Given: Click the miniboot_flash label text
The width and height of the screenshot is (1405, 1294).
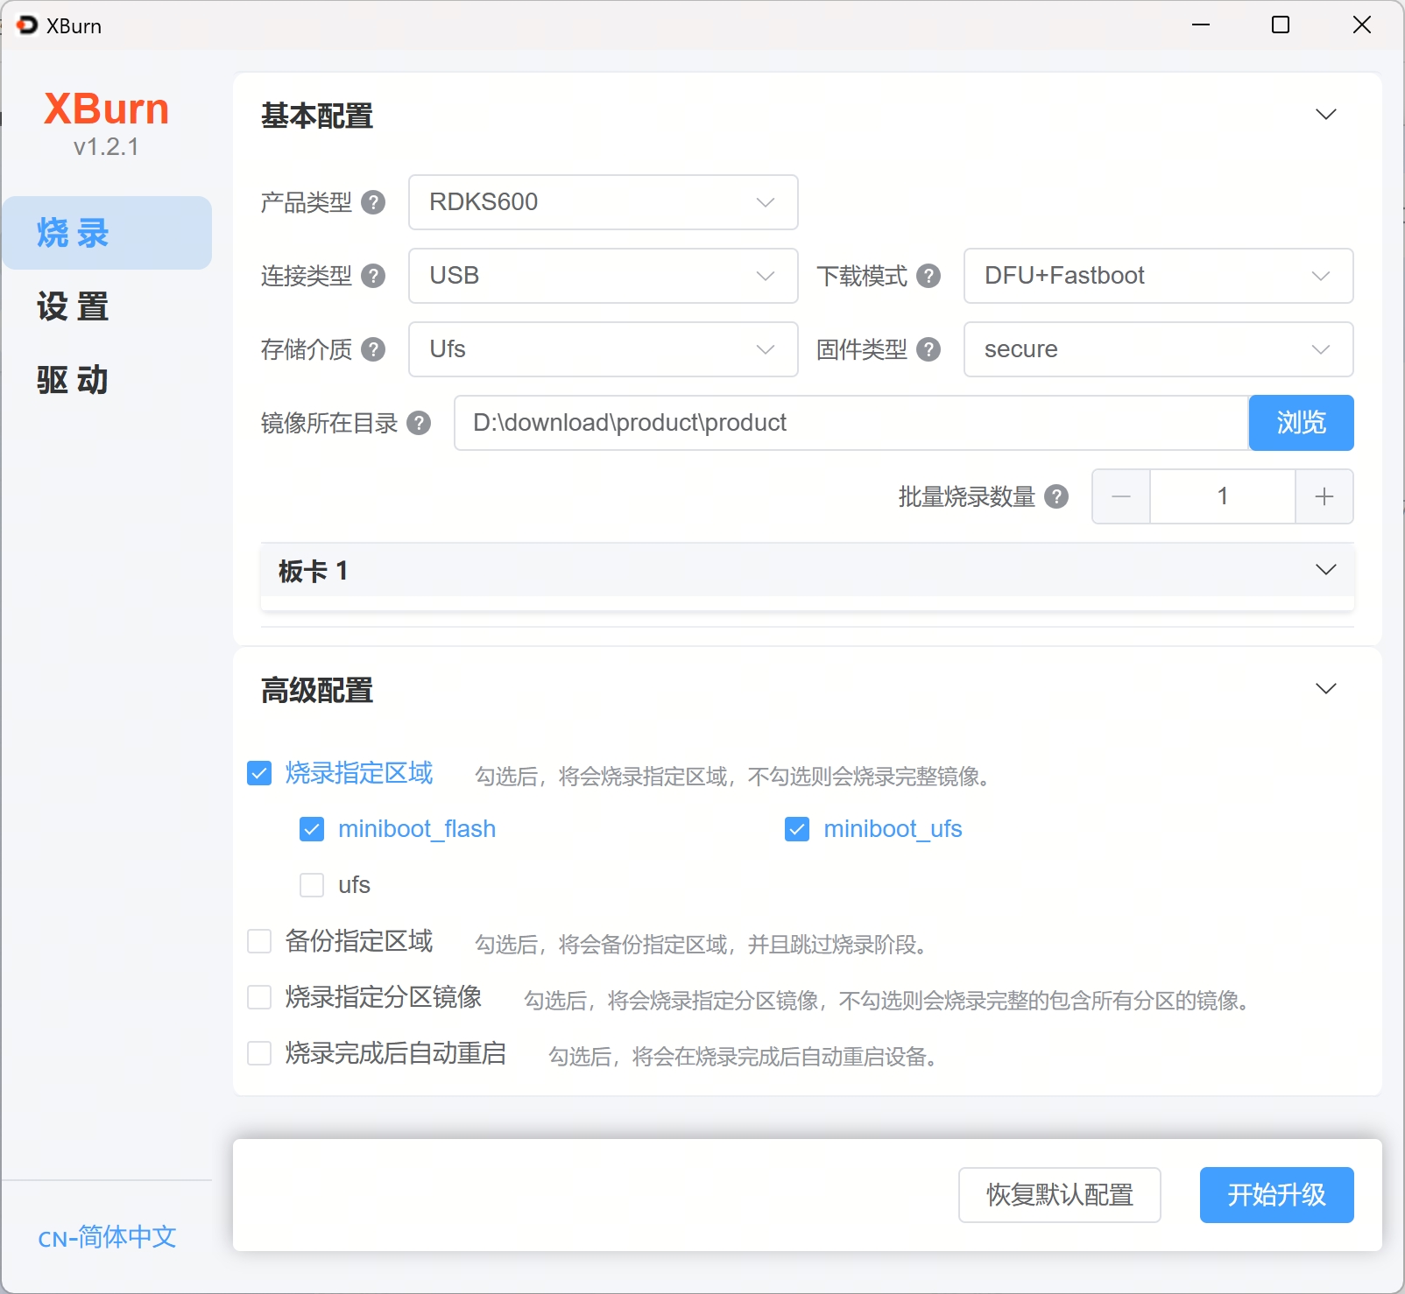Looking at the screenshot, I should tap(417, 829).
